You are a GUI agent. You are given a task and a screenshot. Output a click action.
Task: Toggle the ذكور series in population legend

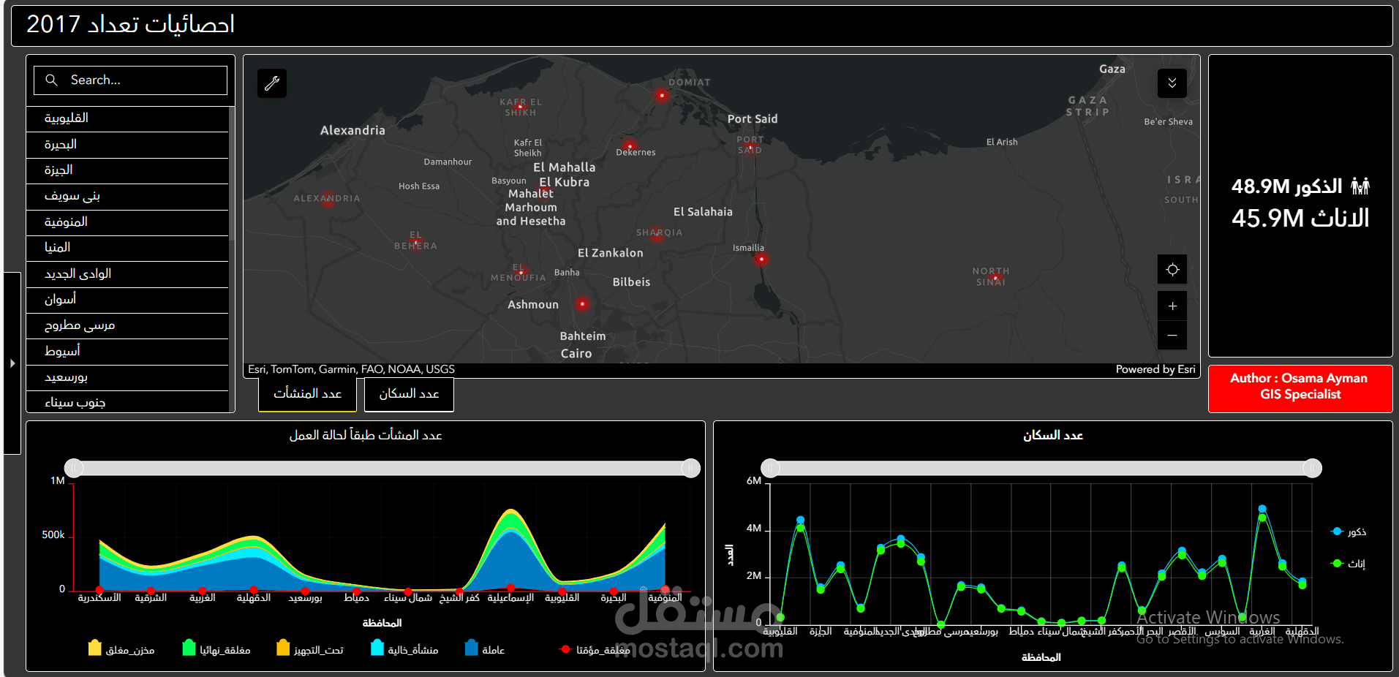click(1349, 532)
